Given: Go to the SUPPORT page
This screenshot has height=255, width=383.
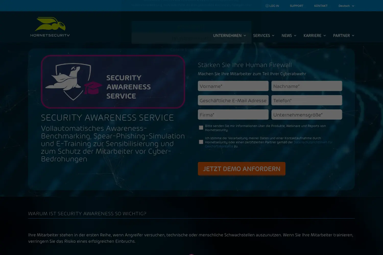Looking at the screenshot, I should click(x=296, y=6).
